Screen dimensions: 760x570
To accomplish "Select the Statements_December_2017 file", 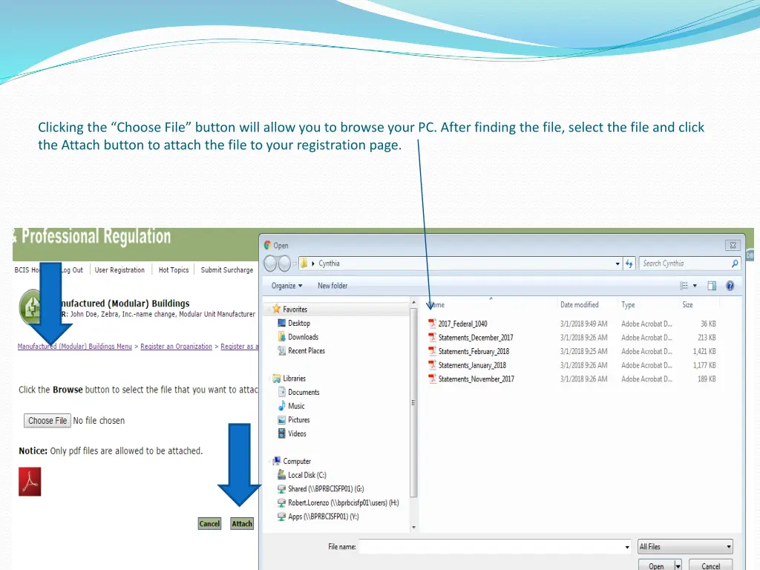I will 476,338.
